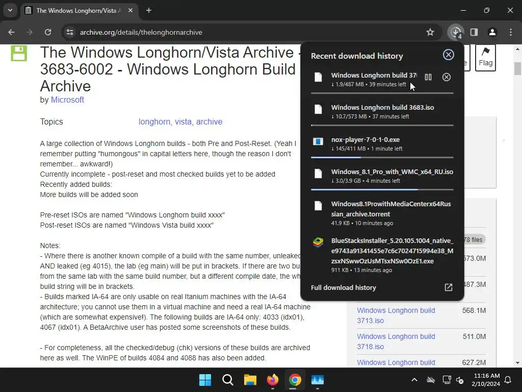Flag this archive item
The width and height of the screenshot is (522, 392).
tap(485, 57)
